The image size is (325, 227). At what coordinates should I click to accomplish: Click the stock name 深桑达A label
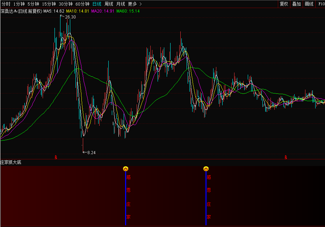coord(9,11)
